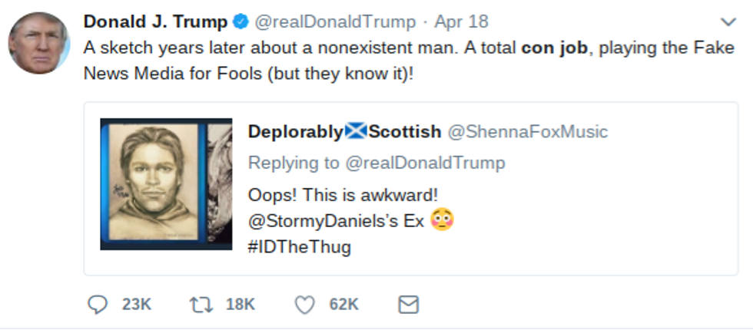Image resolution: width=753 pixels, height=330 pixels.
Task: Open the Deplorably Scottish author name
Action: (x=344, y=131)
